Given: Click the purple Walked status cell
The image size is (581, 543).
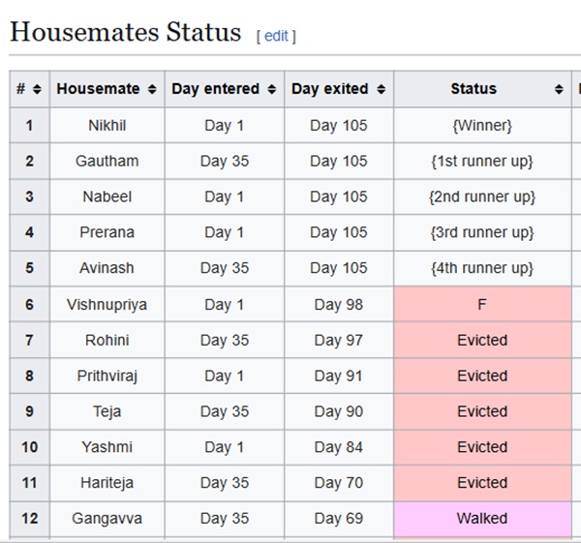Looking at the screenshot, I should pos(481,519).
